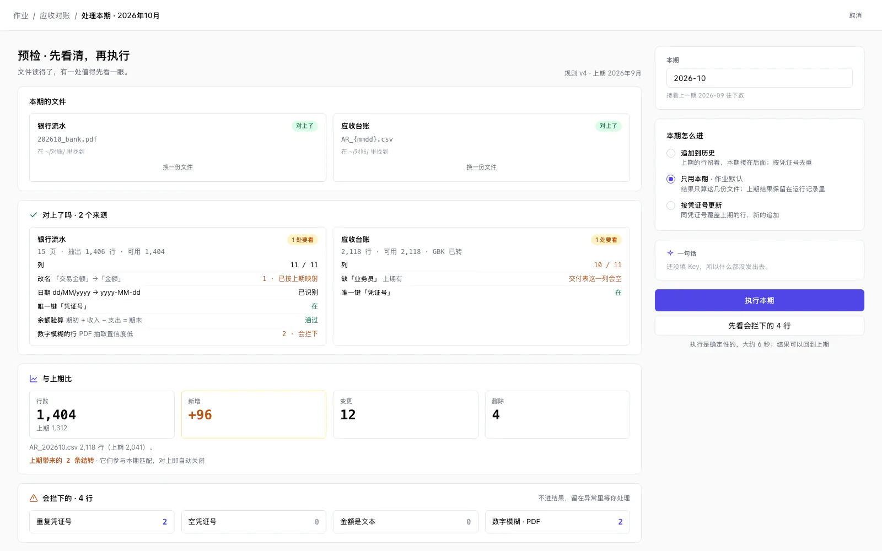Click the text 还没填 Key，所以什么都没发出去
The width and height of the screenshot is (882, 551).
718,267
